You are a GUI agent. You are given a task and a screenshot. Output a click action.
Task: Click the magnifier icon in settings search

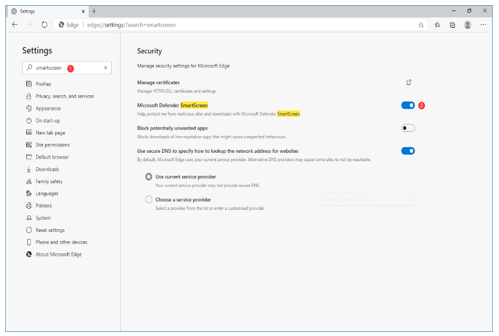coord(29,68)
